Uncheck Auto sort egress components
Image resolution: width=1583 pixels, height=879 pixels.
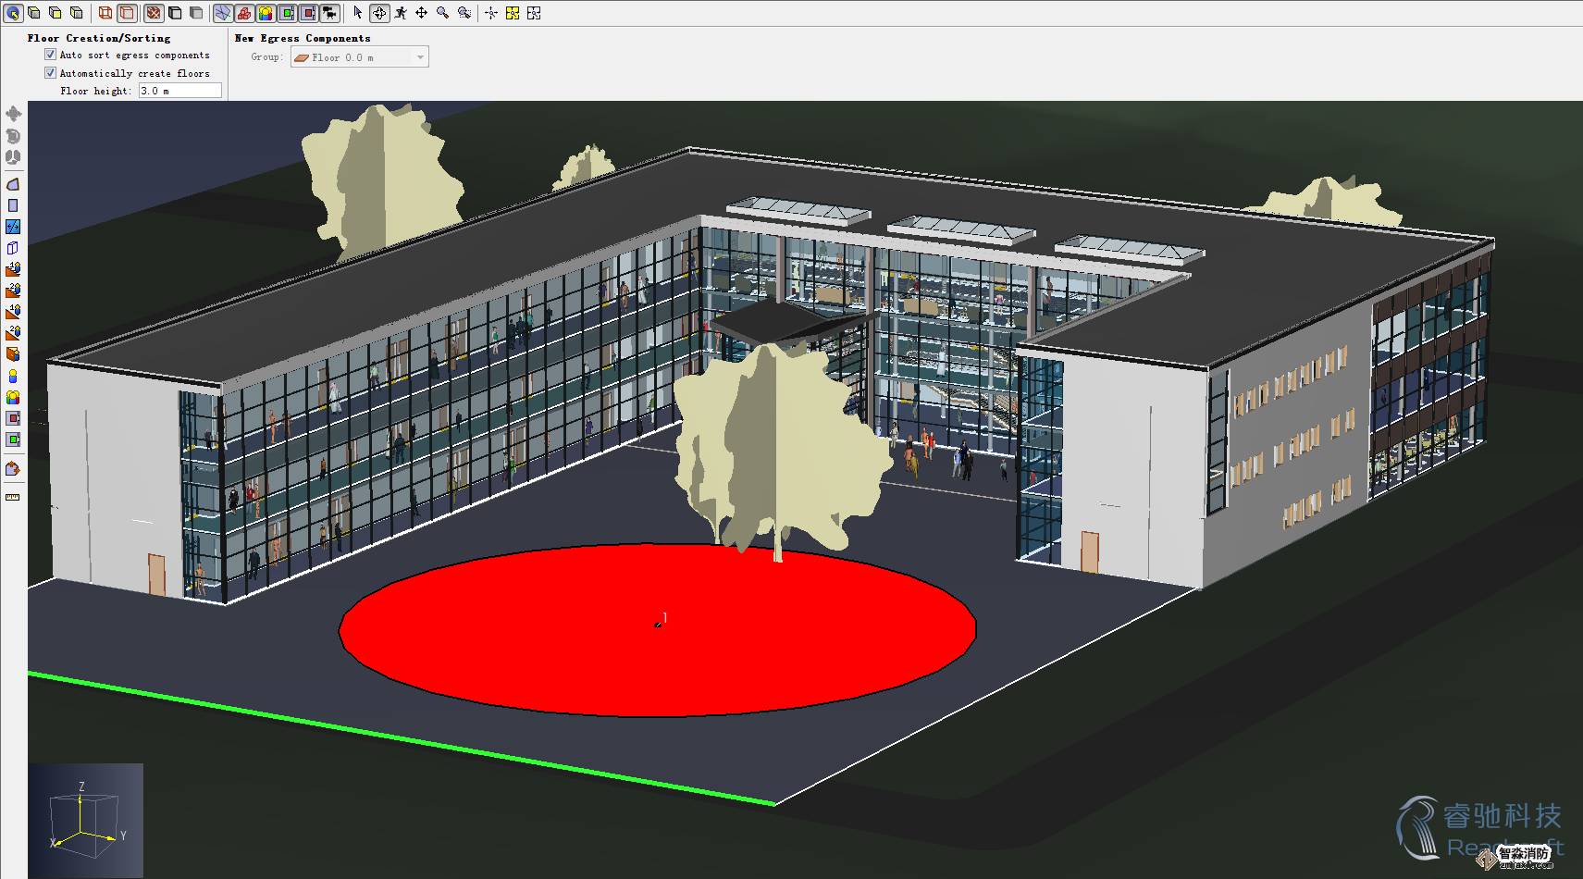coord(51,55)
